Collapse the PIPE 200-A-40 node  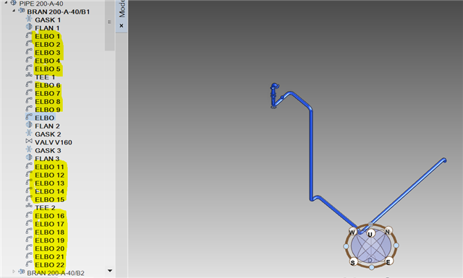tap(6, 2)
